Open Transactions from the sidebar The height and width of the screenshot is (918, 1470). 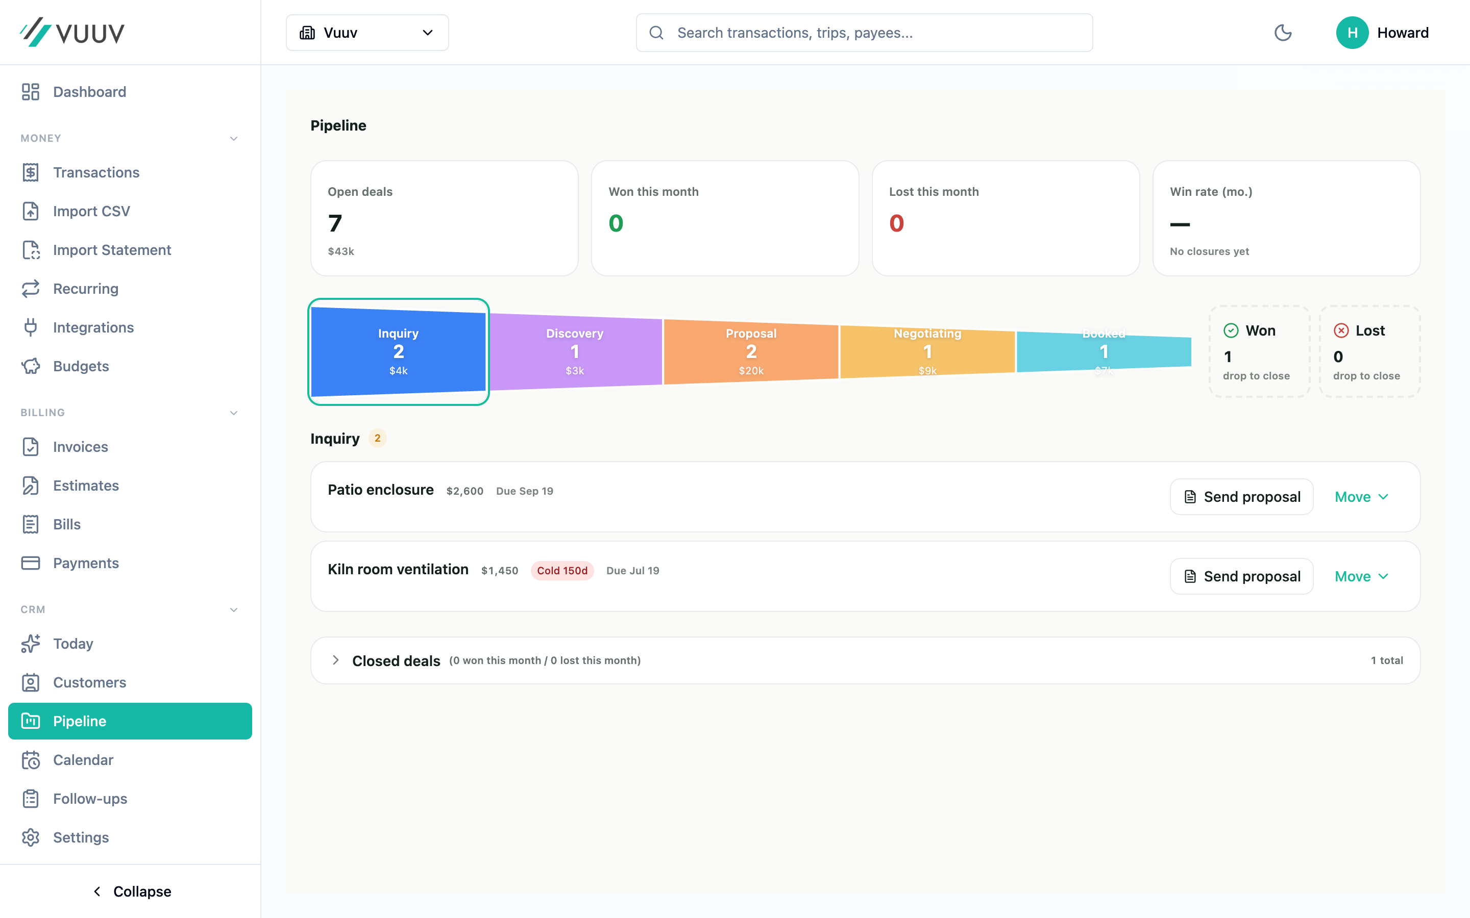(130, 172)
